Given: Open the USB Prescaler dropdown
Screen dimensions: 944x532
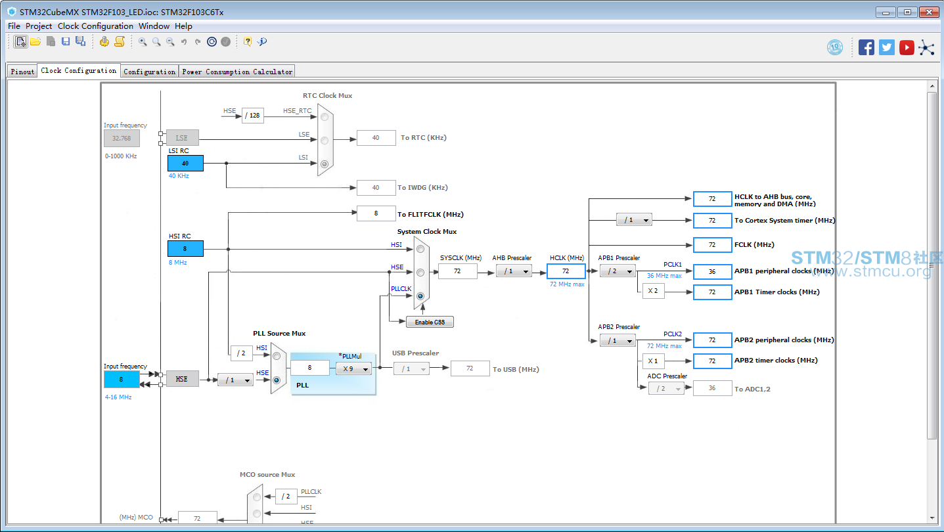Looking at the screenshot, I should (411, 369).
